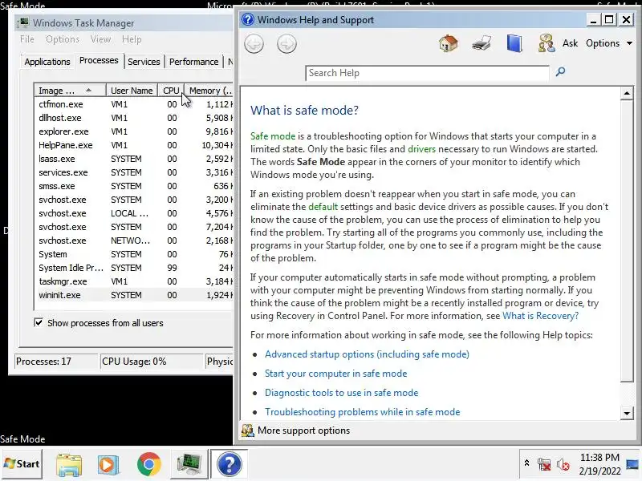Open the What is Recovery? link
Viewport: 642px width, 481px height.
pyautogui.click(x=540, y=316)
